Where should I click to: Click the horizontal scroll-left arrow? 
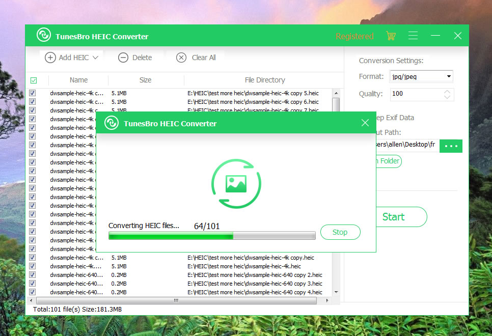point(31,300)
